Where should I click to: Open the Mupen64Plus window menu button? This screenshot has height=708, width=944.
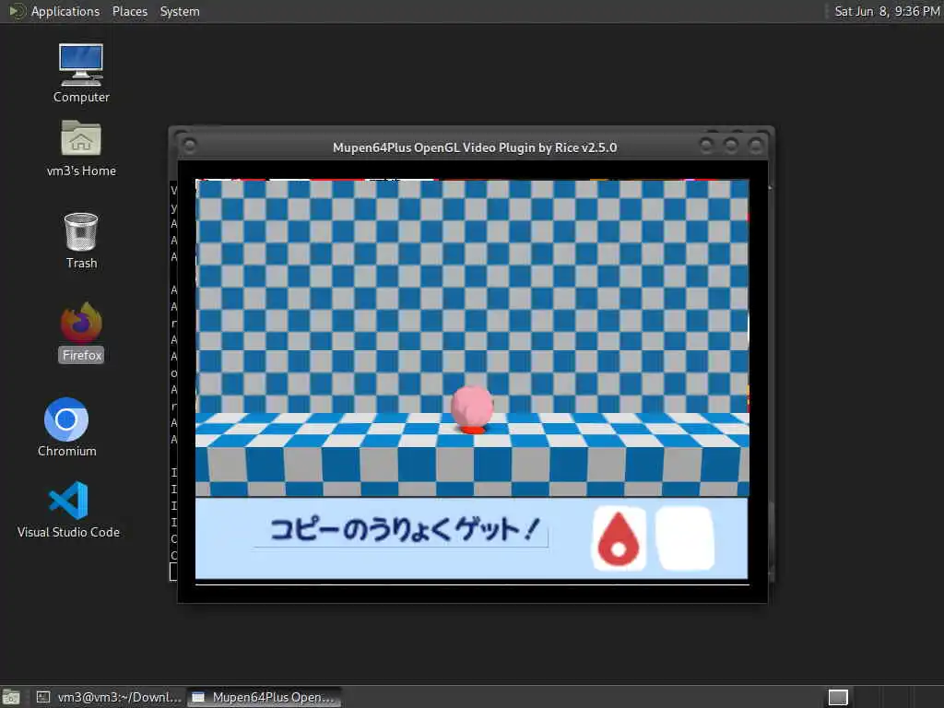click(x=190, y=146)
